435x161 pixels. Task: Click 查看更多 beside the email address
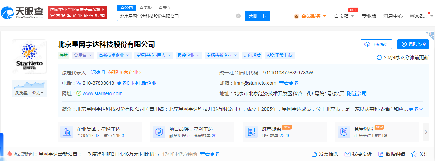coord(289,83)
